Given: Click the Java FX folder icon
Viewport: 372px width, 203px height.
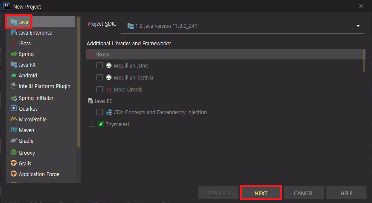Looking at the screenshot, I should tap(14, 65).
